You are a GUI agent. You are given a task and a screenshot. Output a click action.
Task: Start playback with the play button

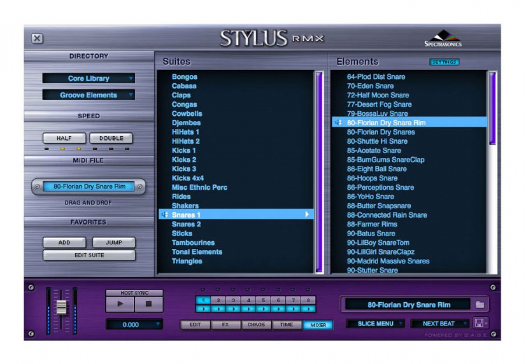(120, 304)
